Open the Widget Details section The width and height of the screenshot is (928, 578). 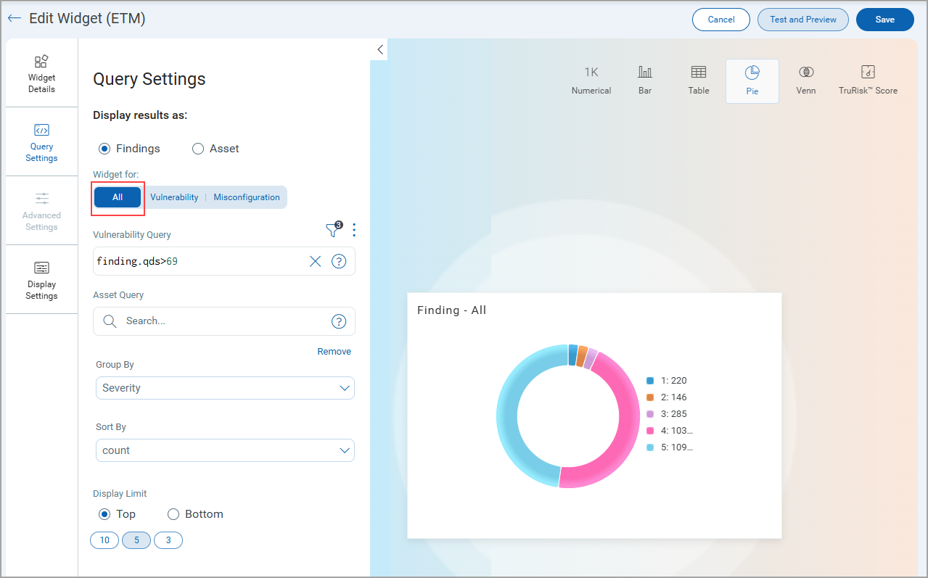coord(41,73)
